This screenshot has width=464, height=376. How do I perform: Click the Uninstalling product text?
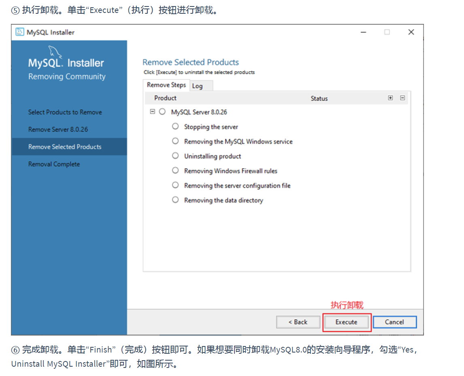tap(213, 156)
